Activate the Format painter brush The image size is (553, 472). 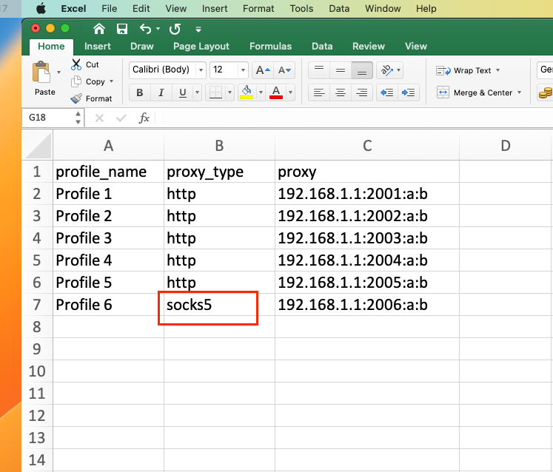point(91,98)
